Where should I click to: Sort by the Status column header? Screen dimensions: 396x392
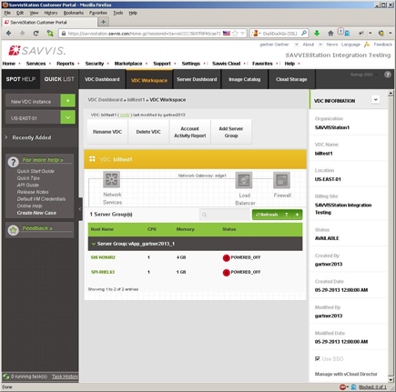point(228,229)
